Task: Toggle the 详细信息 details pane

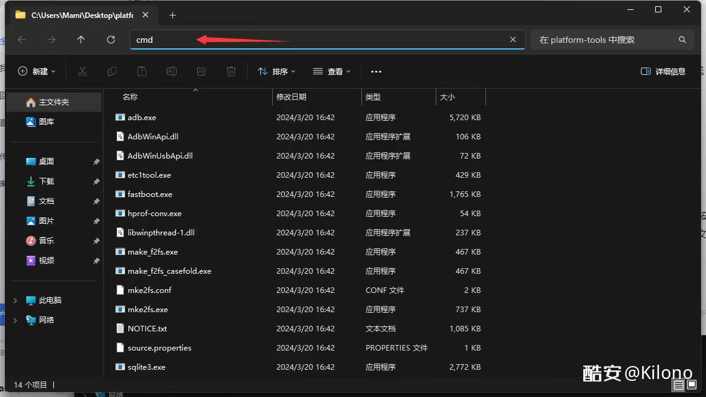Action: (663, 71)
